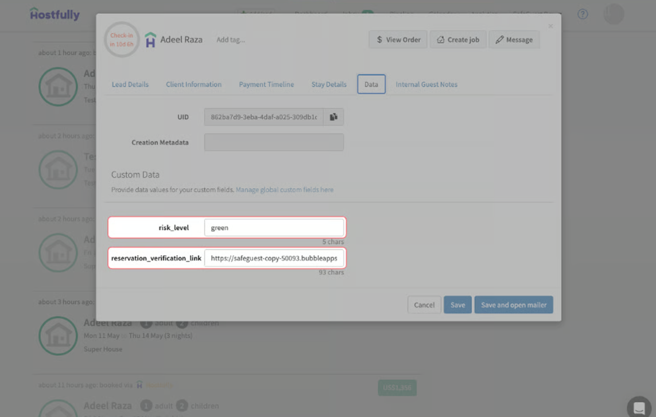Click the help question mark icon

583,14
